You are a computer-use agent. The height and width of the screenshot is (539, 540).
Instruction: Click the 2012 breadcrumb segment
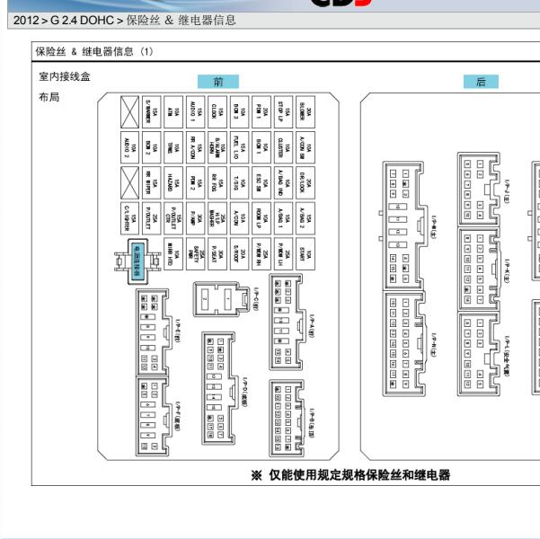point(26,21)
